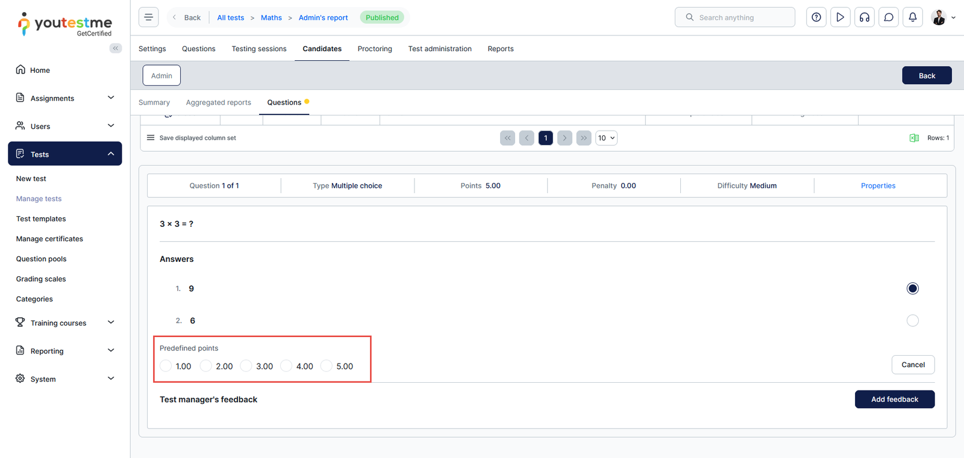
Task: Collapse the sidebar with double-chevron icon
Action: coord(115,48)
